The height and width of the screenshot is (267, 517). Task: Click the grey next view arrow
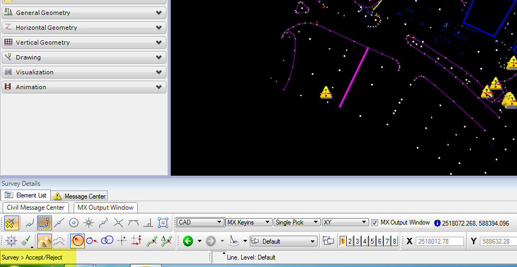[211, 242]
